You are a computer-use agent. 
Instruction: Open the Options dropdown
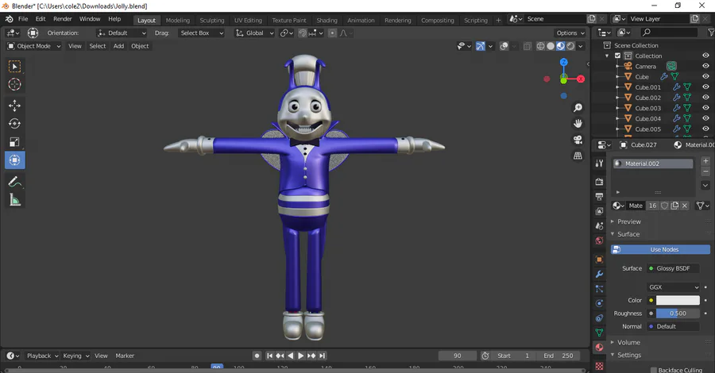click(570, 33)
